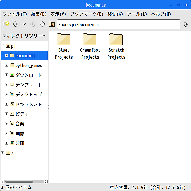The image size is (191, 191).
Task: Click the sidebar scrollbar left arrow
Action: tap(2, 182)
